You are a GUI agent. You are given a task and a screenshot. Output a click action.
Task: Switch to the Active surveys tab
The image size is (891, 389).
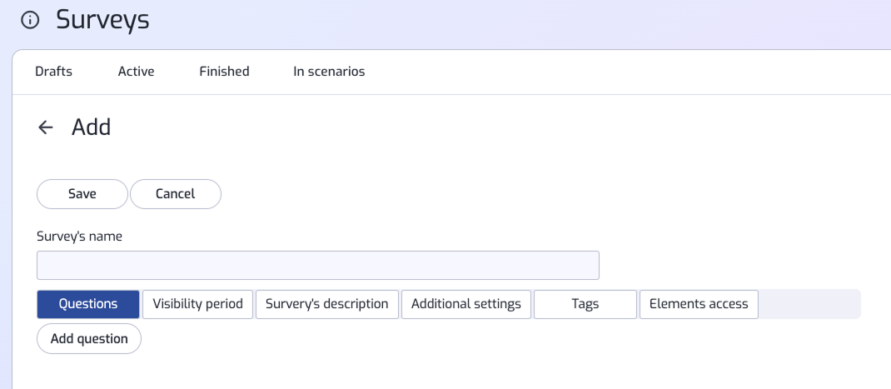(136, 72)
